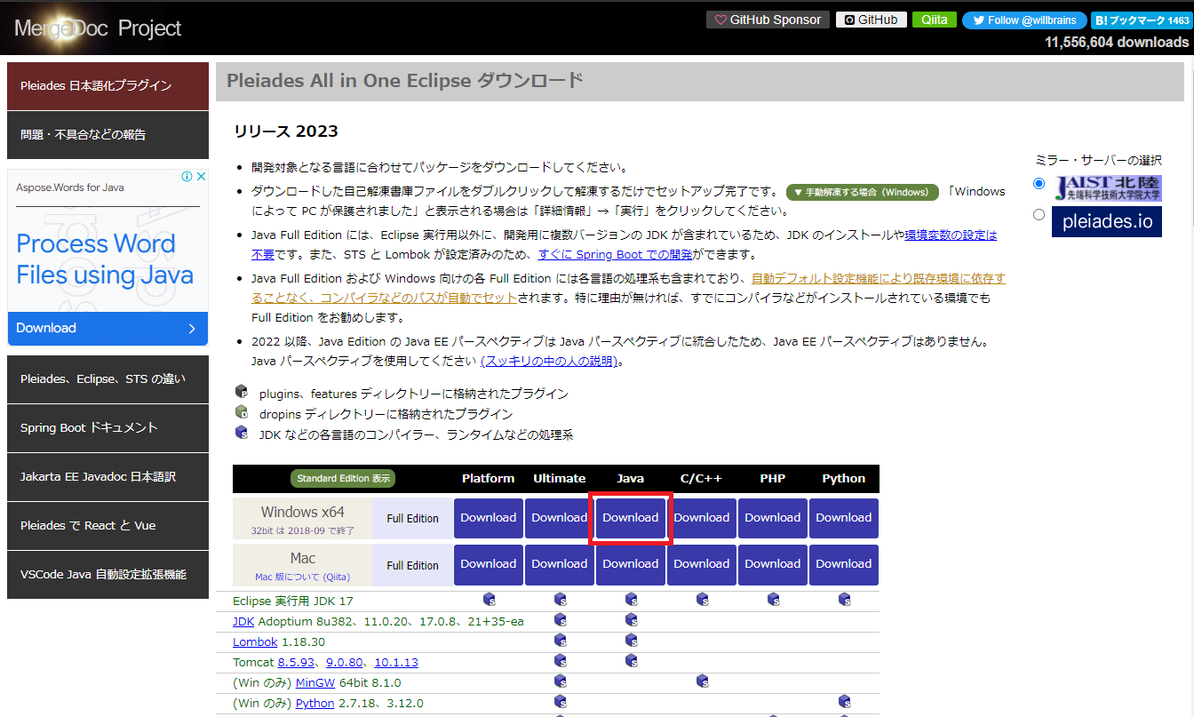Click the pleiades.io mirror server logo
1194x717 pixels.
(x=1107, y=223)
